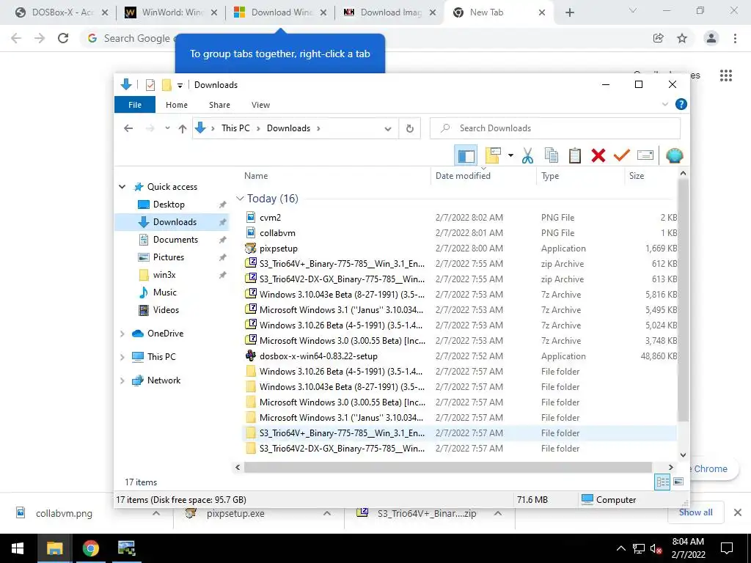Open the Chrome three-dot menu

tap(735, 38)
